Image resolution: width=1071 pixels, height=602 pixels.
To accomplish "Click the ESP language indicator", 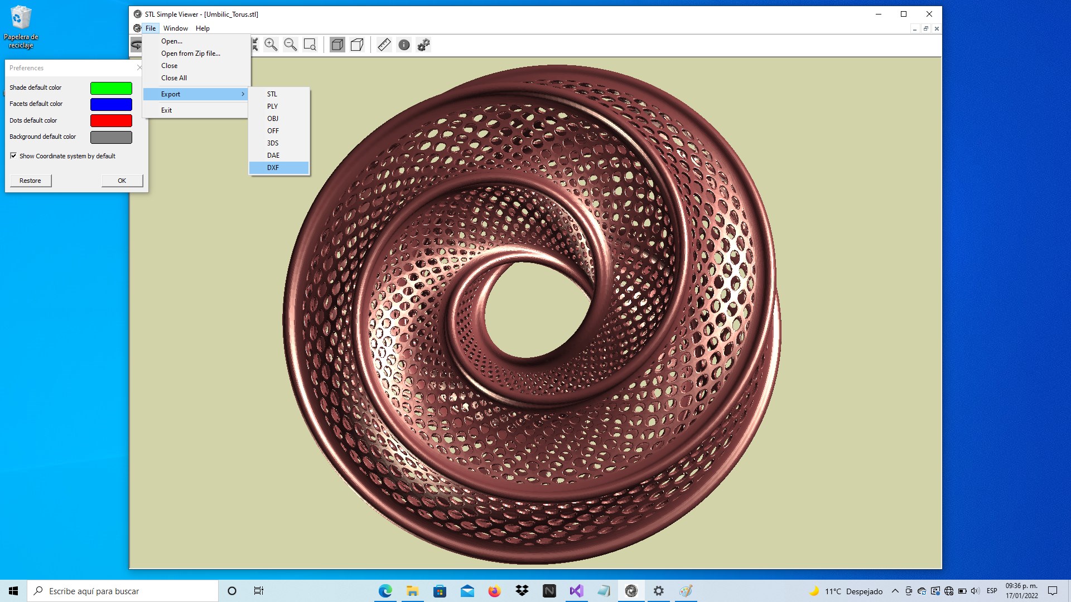I will (x=992, y=591).
